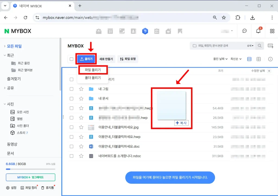
Task: Click the 파일 유형 filter button
Action: pos(128,59)
